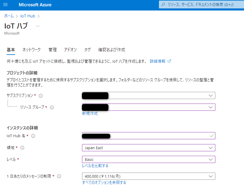The image size is (244, 193).
Task: Click すべてのオプションを参照する link
Action: tap(104, 182)
